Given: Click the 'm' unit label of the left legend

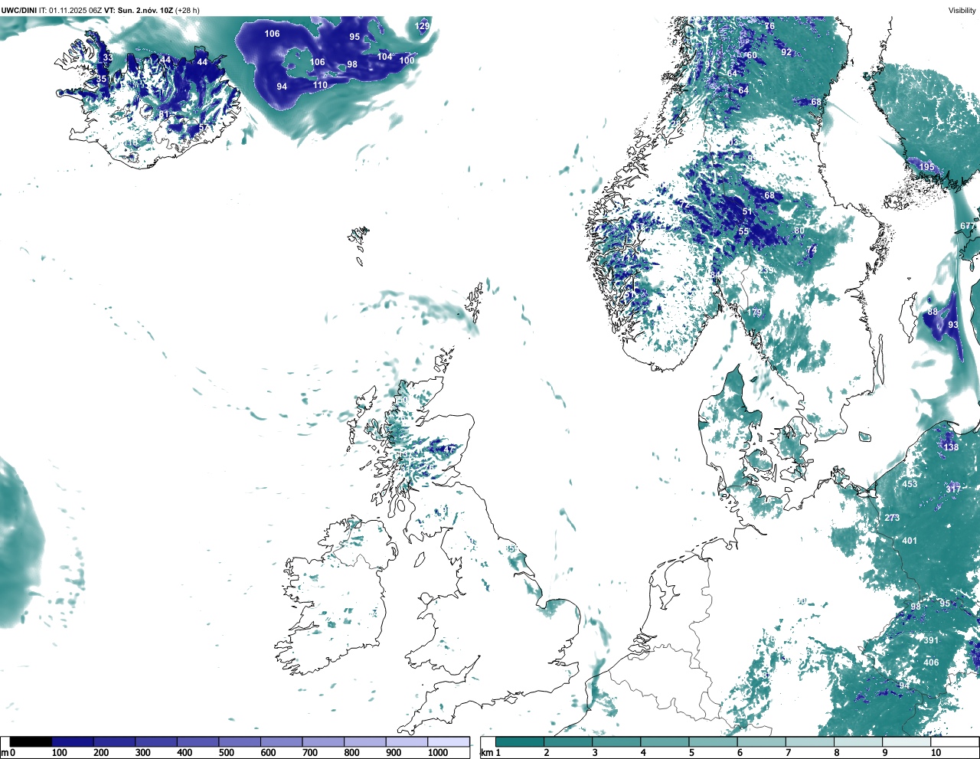Looking at the screenshot, I should point(5,753).
